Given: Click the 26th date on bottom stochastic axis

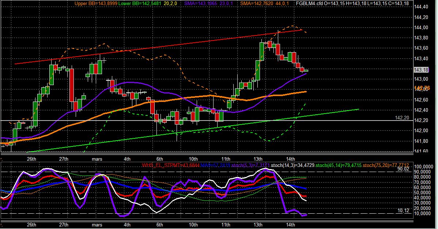Looking at the screenshot, I should (31, 225).
